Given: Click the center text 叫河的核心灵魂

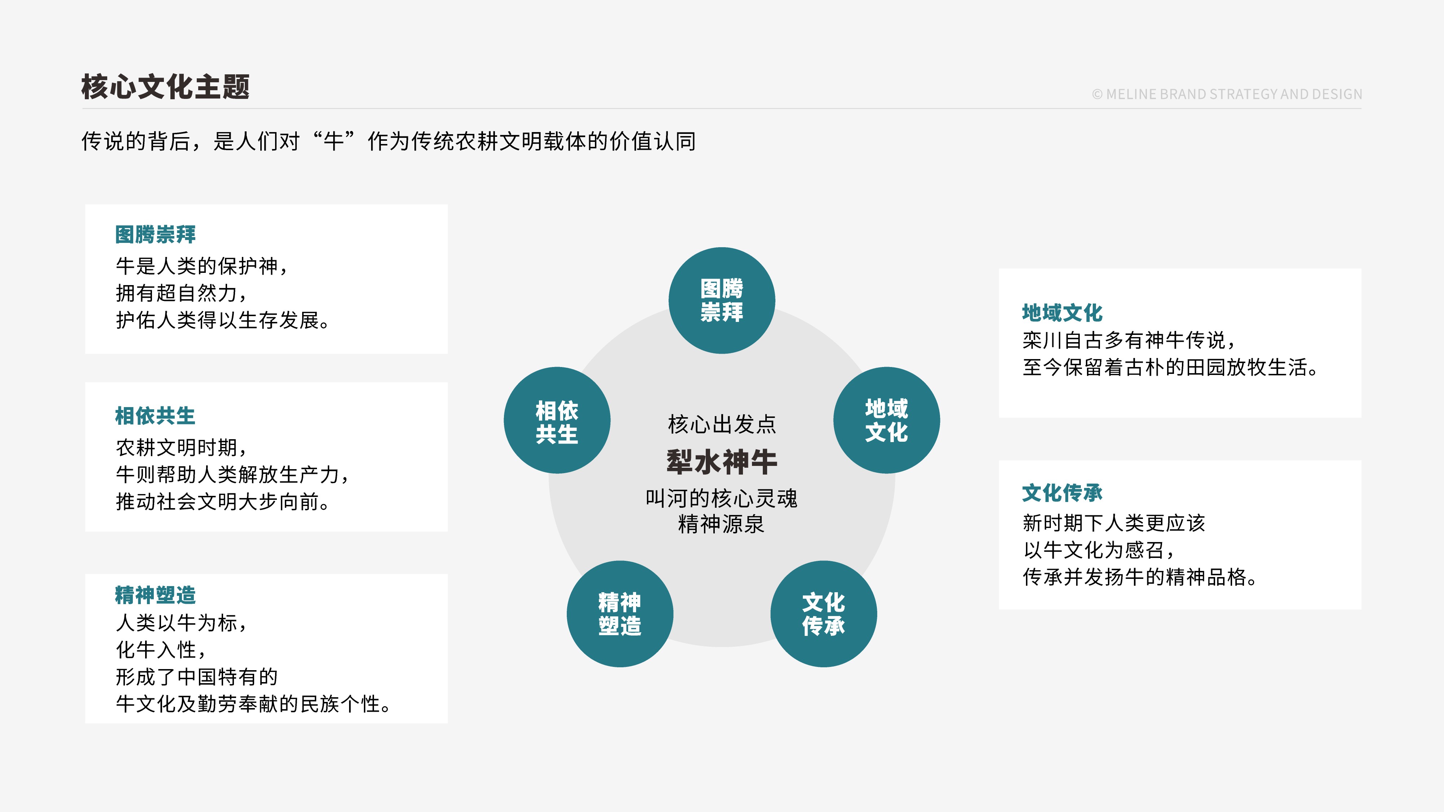Looking at the screenshot, I should click(x=721, y=498).
